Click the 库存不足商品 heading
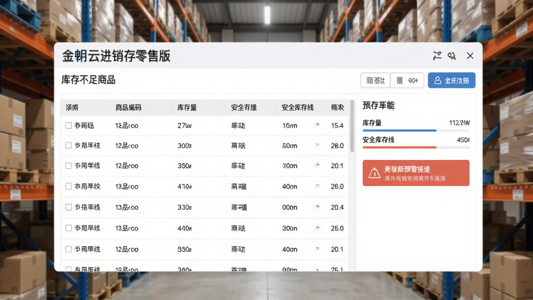The height and width of the screenshot is (300, 533). point(88,80)
